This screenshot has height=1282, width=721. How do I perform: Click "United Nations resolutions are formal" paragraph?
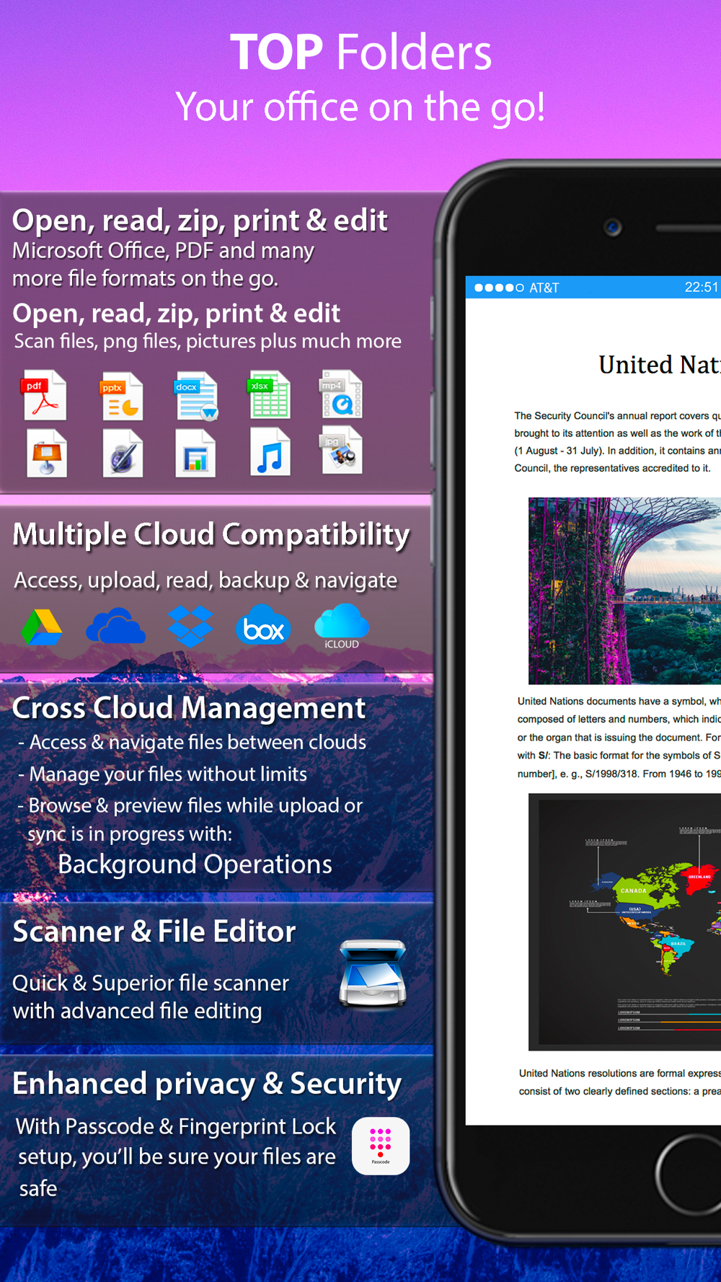[619, 1082]
